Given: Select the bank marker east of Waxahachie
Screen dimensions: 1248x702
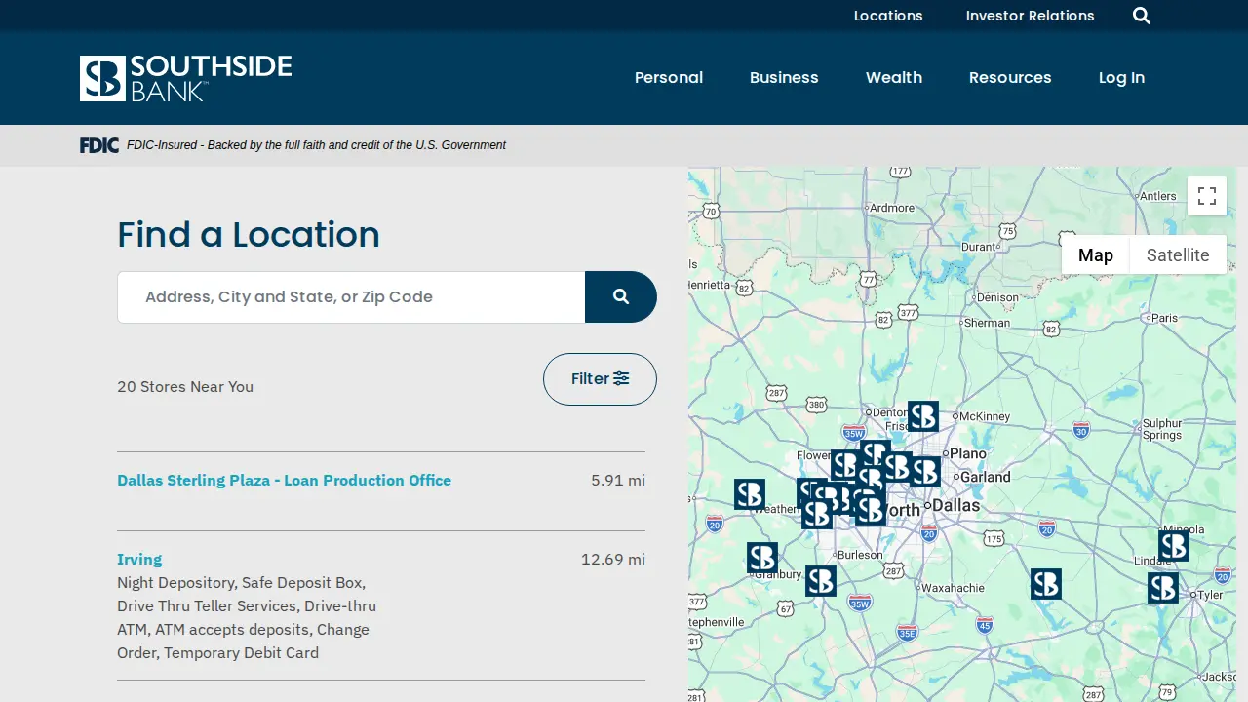Looking at the screenshot, I should click(1046, 584).
